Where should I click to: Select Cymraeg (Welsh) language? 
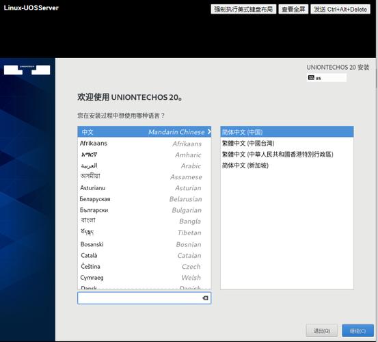click(x=144, y=278)
